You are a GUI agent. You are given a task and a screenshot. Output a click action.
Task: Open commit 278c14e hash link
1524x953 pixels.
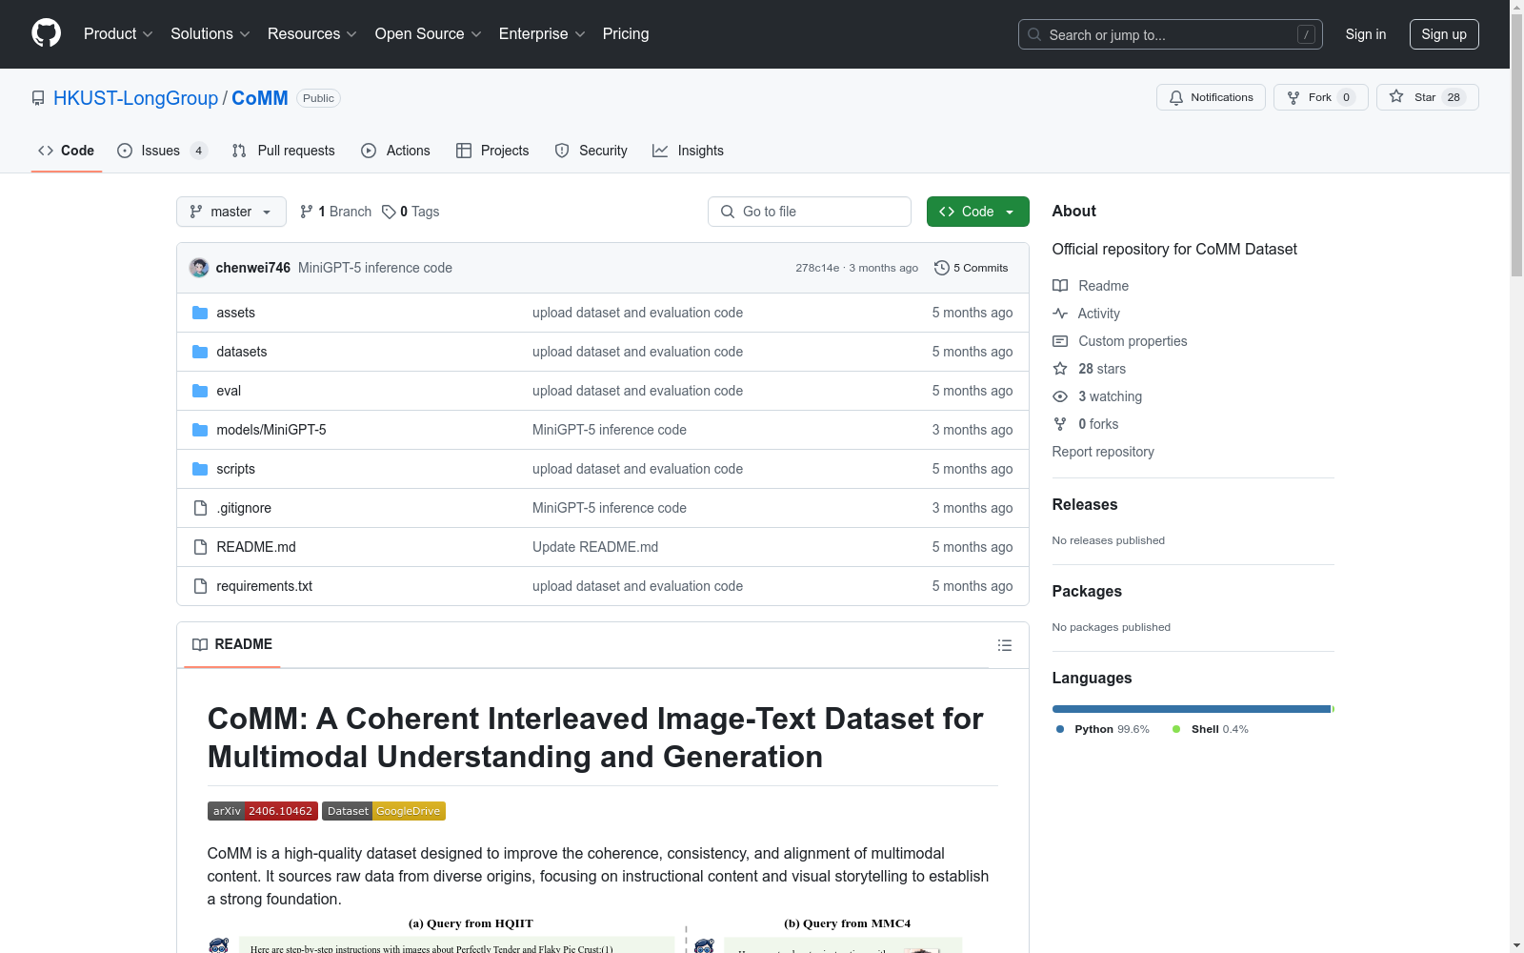[817, 268]
